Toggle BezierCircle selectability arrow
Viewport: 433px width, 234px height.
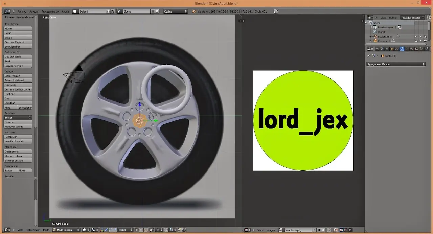click(x=421, y=37)
